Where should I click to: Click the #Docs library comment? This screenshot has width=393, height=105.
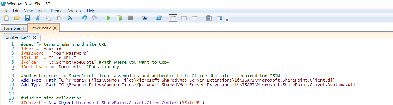tap(103, 67)
